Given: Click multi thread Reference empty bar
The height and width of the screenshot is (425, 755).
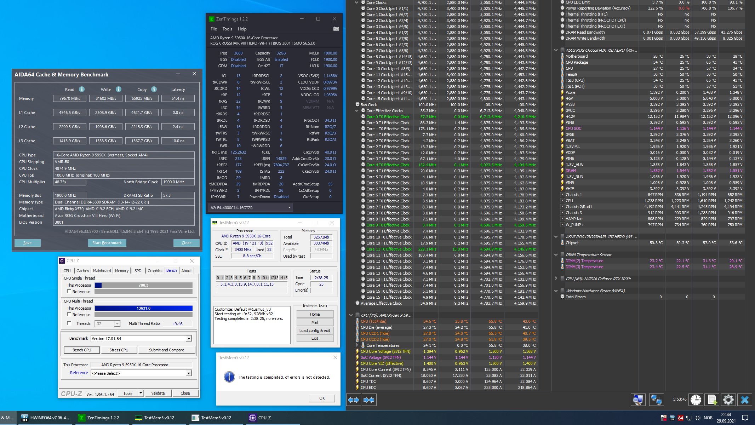Looking at the screenshot, I should 143,315.
